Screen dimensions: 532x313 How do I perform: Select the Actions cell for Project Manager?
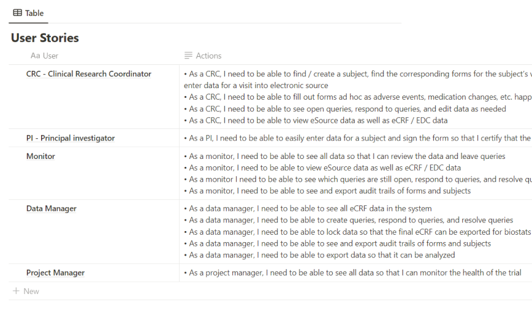click(x=355, y=273)
